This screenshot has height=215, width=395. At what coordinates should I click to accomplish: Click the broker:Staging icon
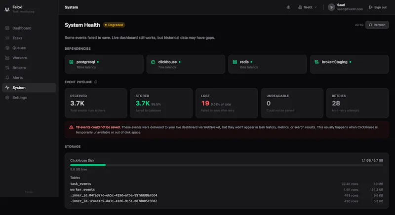(316, 62)
